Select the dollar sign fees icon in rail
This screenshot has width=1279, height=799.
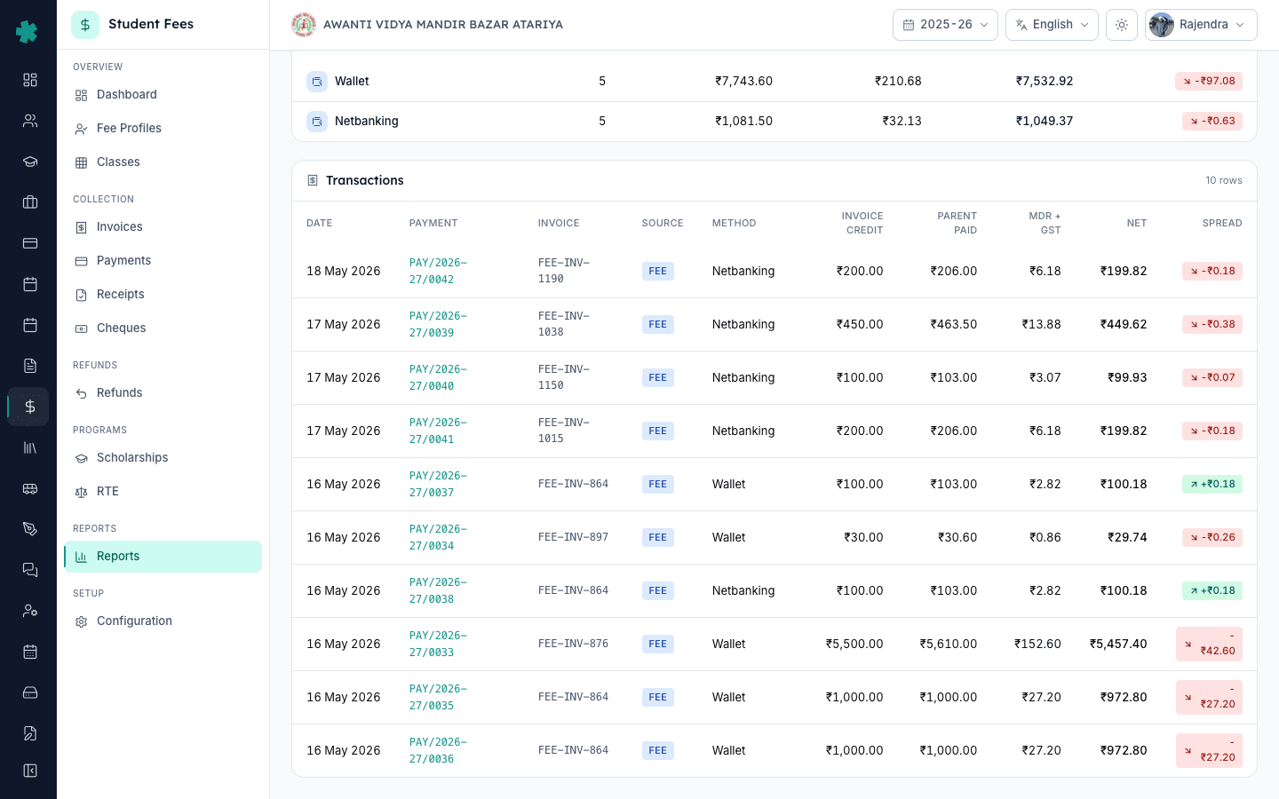point(30,407)
